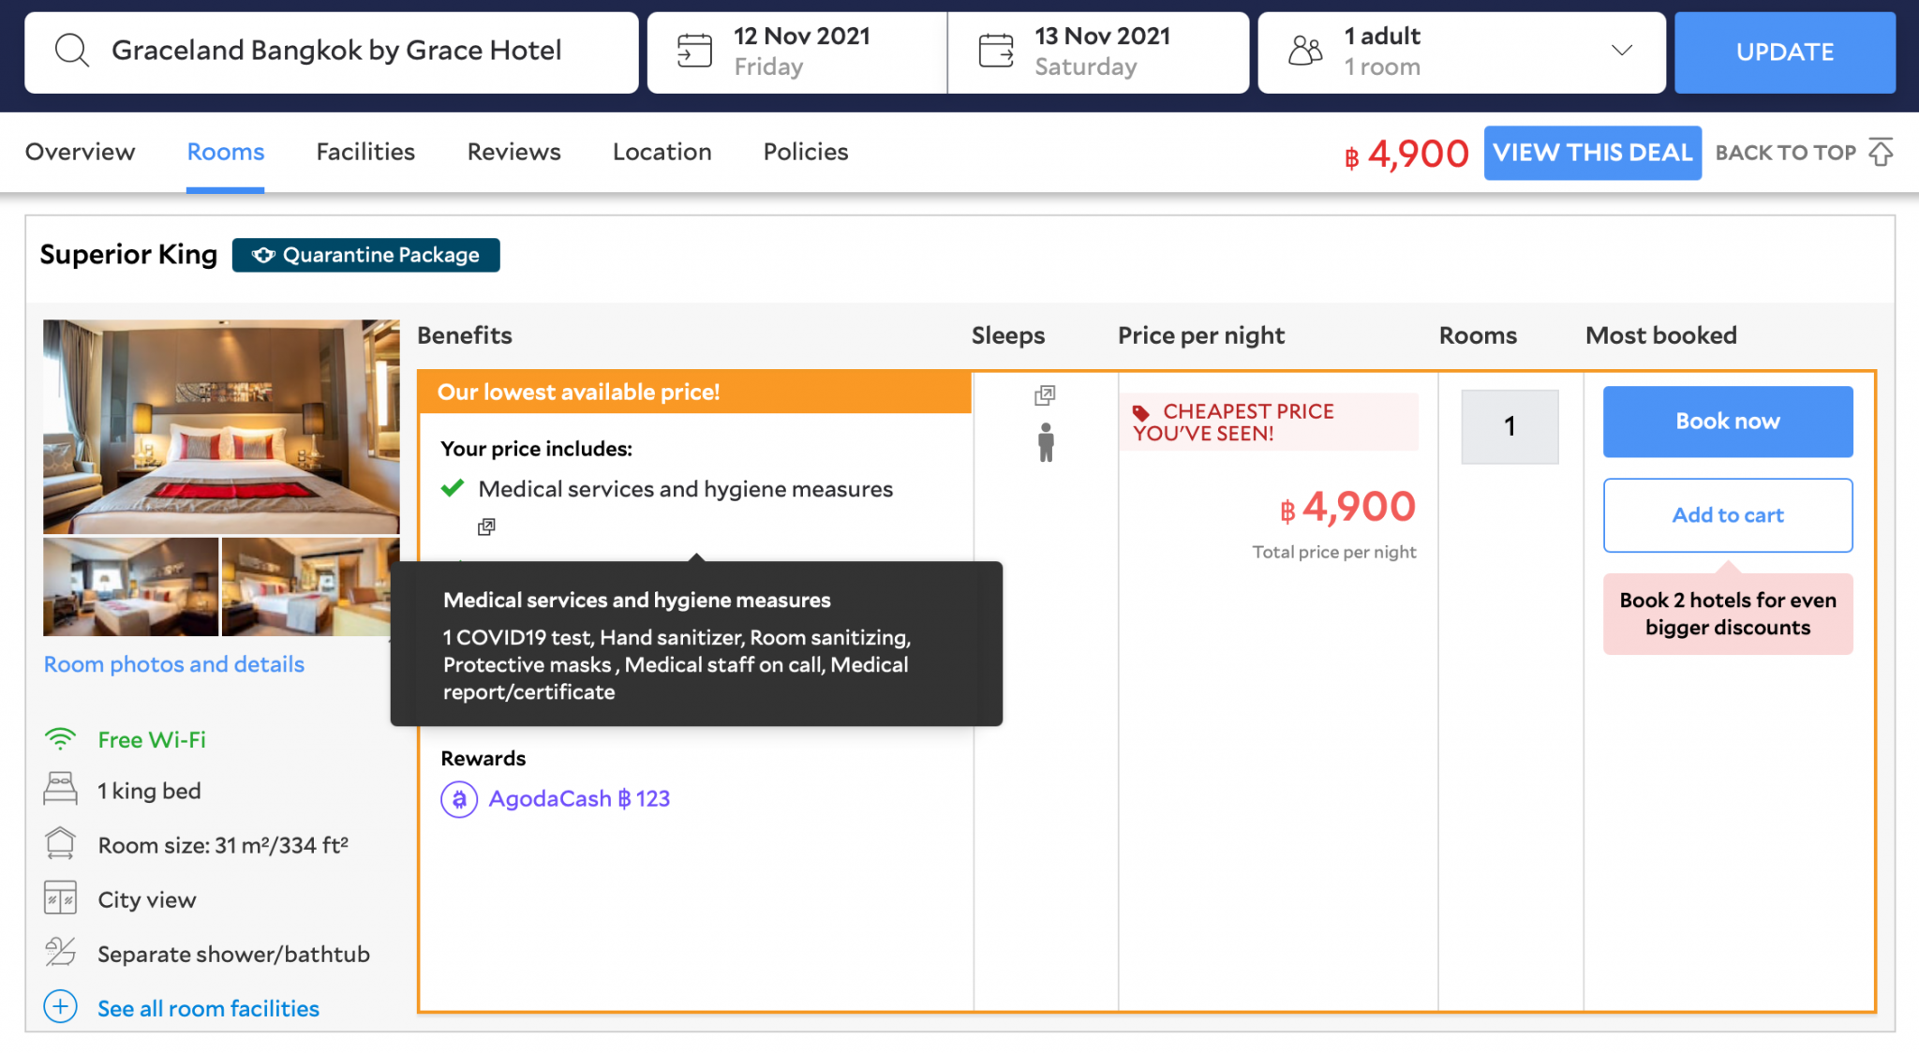Click the Book now button
1919x1053 pixels.
[1728, 422]
